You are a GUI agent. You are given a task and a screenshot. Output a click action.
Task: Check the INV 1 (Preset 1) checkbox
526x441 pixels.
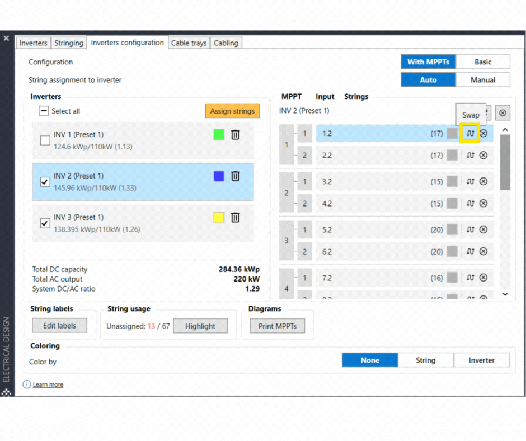click(45, 140)
